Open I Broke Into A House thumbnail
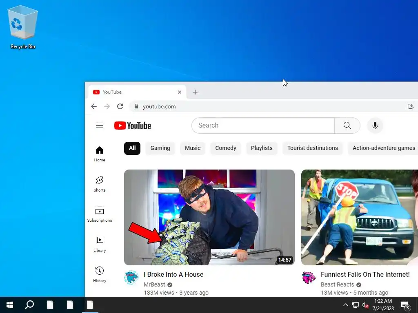The image size is (418, 313). coord(209,217)
